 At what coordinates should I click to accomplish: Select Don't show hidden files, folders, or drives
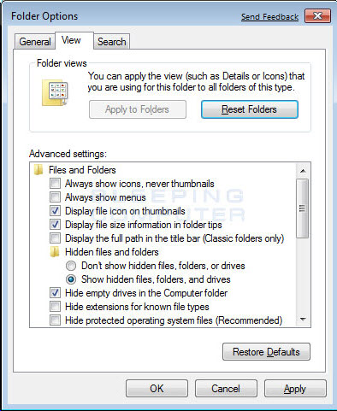pos(71,266)
